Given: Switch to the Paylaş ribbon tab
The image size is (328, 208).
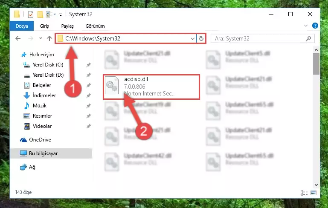Looking at the screenshot, I should point(67,26).
